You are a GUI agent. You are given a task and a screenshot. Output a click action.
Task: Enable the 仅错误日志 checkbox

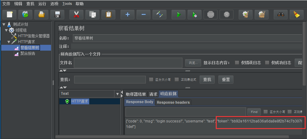click(237, 63)
